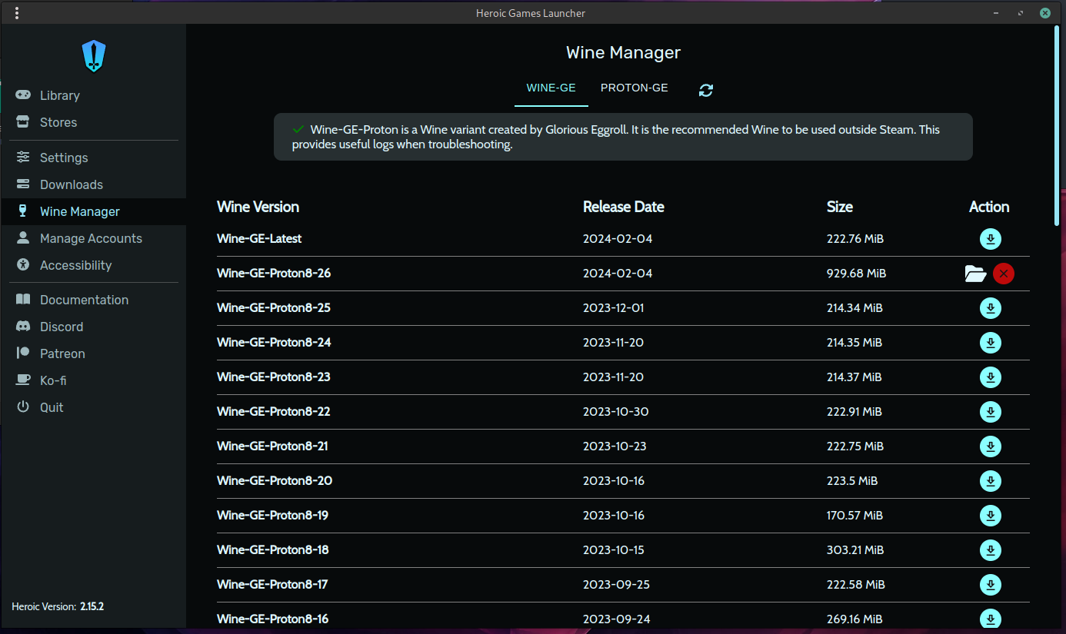This screenshot has height=634, width=1066.
Task: Remove installed Wine-GE-Proton8-26
Action: 1003,274
